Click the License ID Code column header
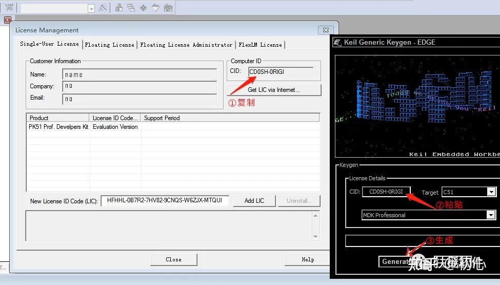The height and width of the screenshot is (285, 500). point(115,118)
